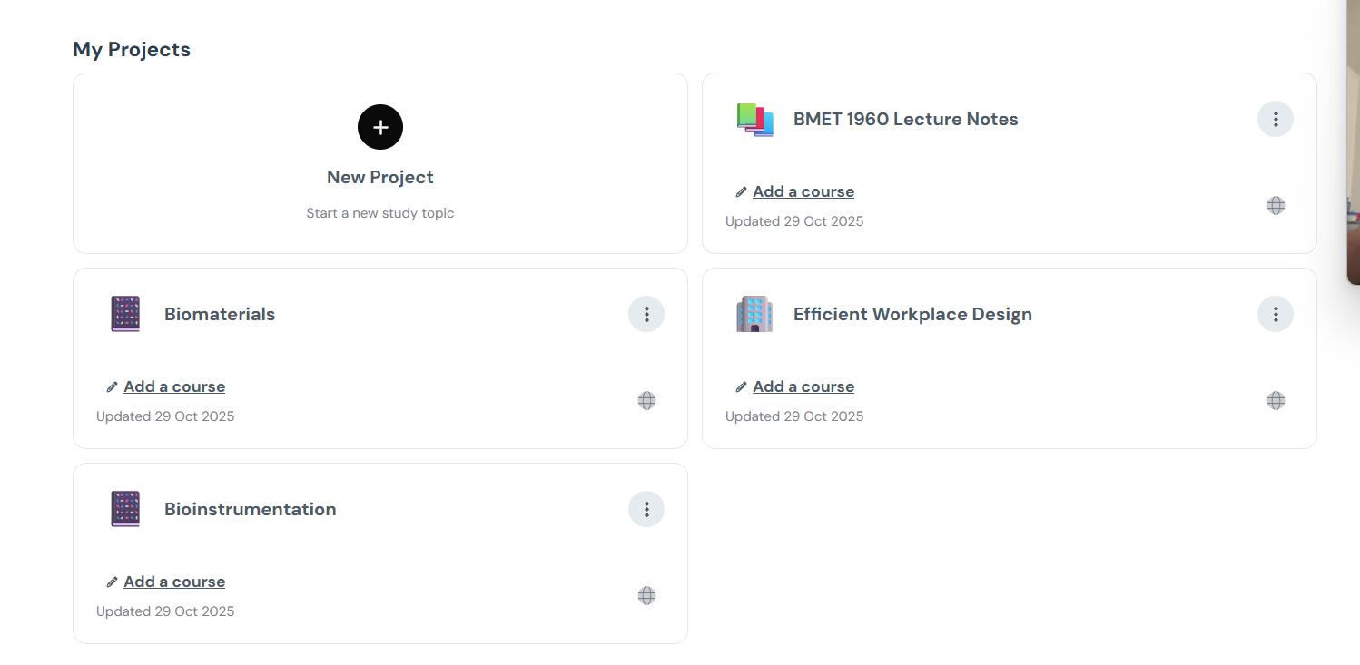Image resolution: width=1360 pixels, height=665 pixels.
Task: Open the three-dot menu for Biomaterials
Action: point(646,314)
